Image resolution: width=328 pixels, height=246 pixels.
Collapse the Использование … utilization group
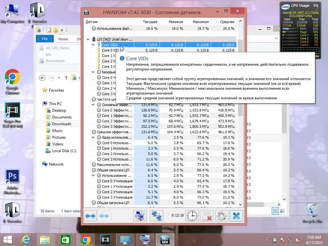click(x=93, y=176)
